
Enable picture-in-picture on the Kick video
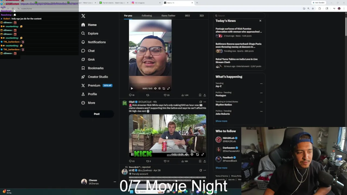click(197, 154)
